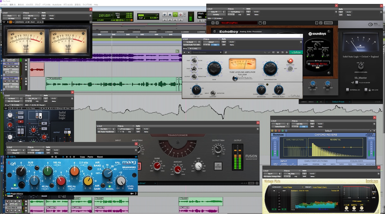Toggle the Maag EQ4 IN/OUT button
This screenshot has width=385, height=214.
21,185
